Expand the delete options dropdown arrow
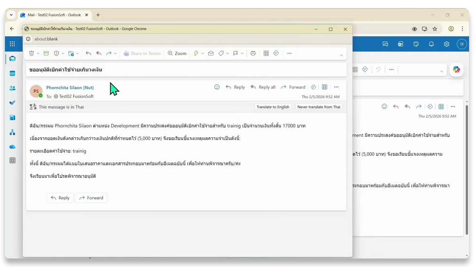474x267 pixels. 38,54
